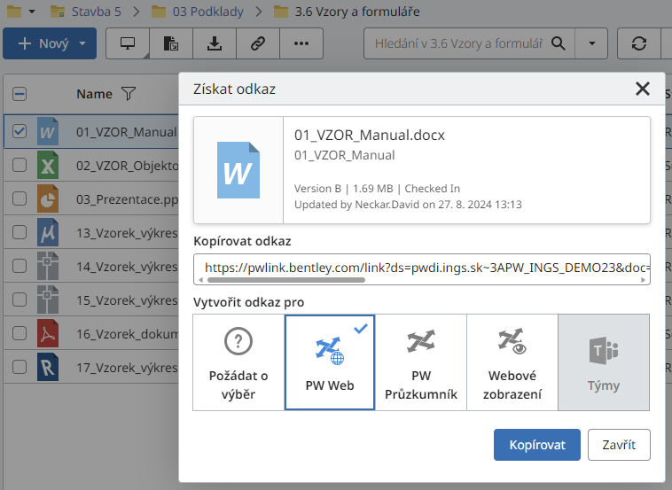Viewport: 672px width, 490px height.
Task: Click right scroll arrow of URL field
Action: click(643, 280)
